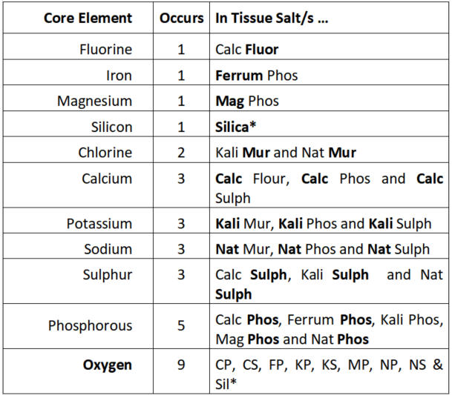Click the Potassium cell
Screen dimensions: 452x395
(x=99, y=223)
